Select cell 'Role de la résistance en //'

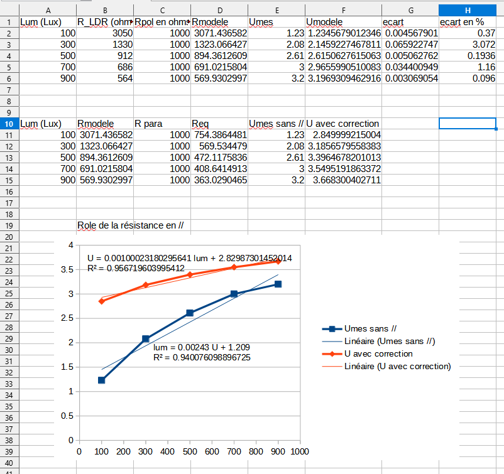133,225
